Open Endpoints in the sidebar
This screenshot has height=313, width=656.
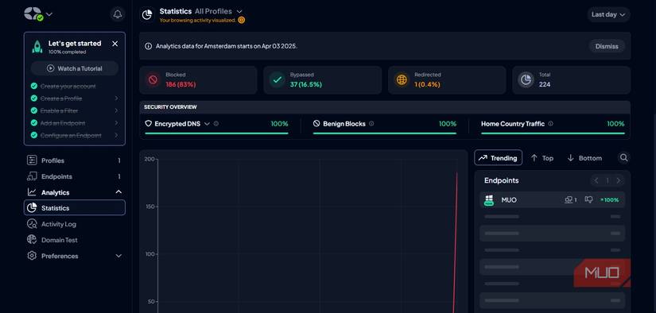pyautogui.click(x=75, y=176)
